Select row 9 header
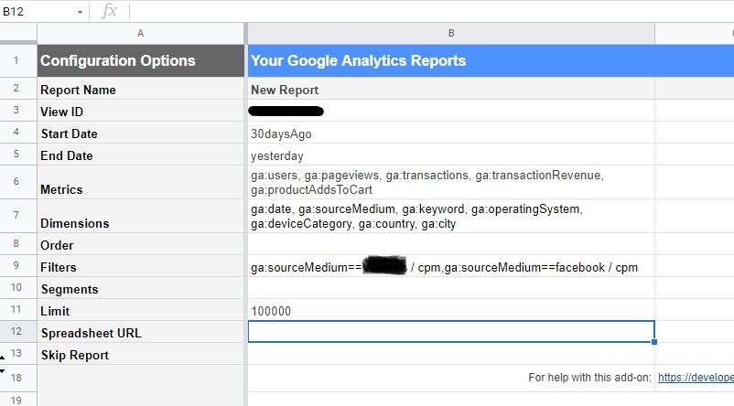The height and width of the screenshot is (406, 734). click(18, 266)
